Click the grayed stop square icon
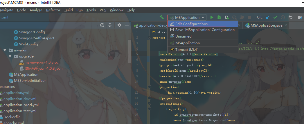304x124 pixels. click(x=249, y=17)
